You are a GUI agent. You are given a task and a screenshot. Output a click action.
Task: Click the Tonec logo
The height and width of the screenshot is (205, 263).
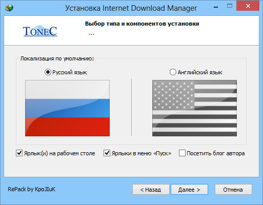(x=40, y=31)
